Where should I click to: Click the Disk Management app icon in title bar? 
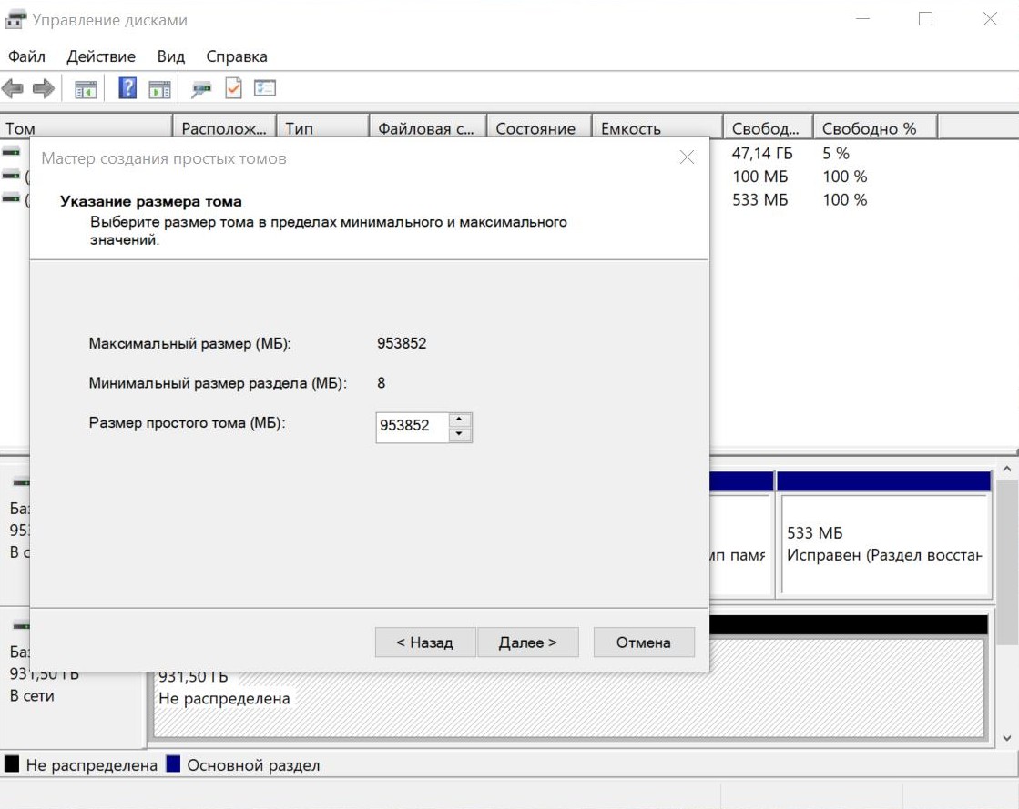15,20
